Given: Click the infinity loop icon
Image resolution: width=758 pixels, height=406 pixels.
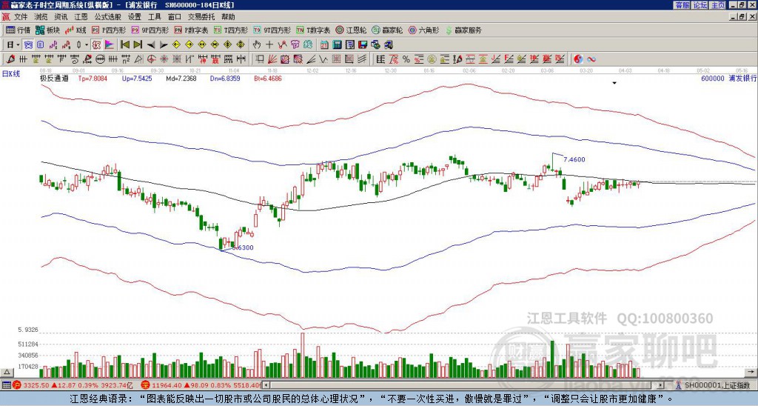Looking at the screenshot, I should tap(591, 59).
